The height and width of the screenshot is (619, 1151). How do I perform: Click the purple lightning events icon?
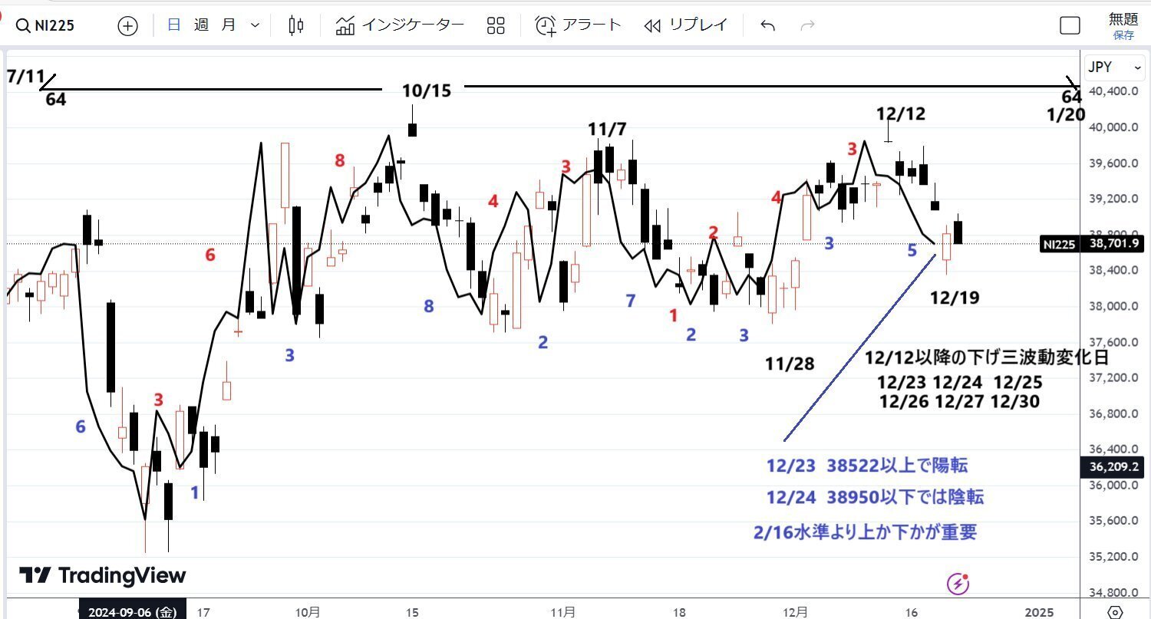click(x=958, y=584)
